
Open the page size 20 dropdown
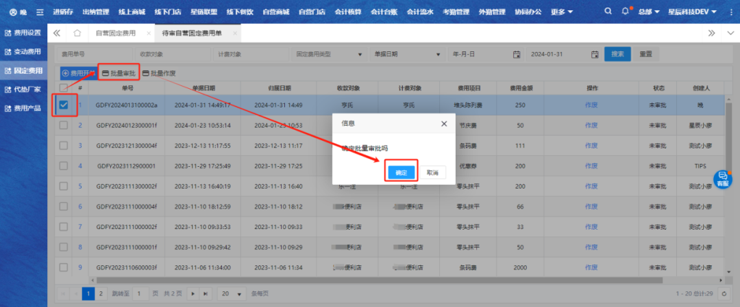coord(233,293)
